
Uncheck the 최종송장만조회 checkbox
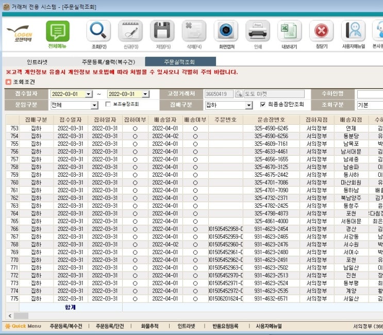tap(263, 105)
